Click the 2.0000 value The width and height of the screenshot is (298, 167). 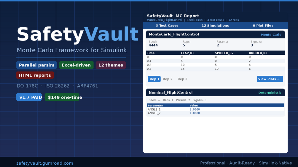coord(195,109)
